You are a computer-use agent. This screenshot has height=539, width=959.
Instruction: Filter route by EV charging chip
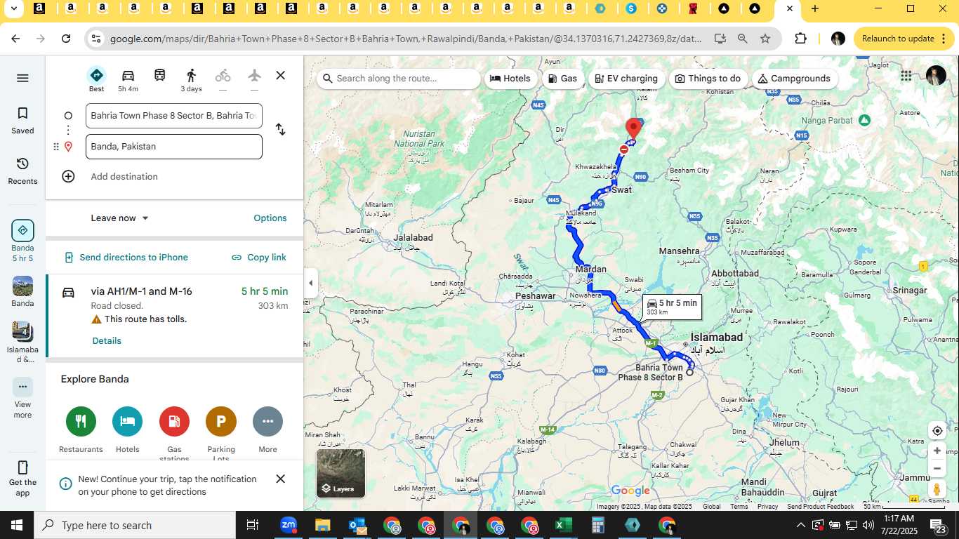626,79
